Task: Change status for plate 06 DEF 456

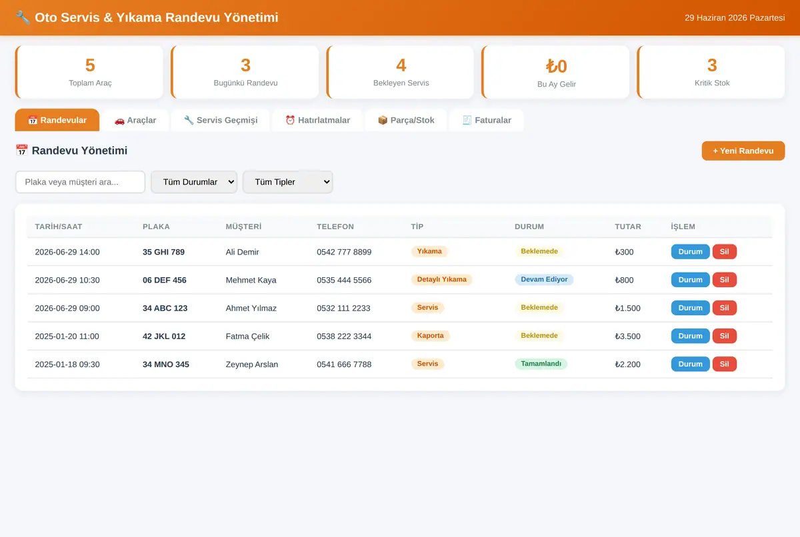Action: pyautogui.click(x=691, y=280)
